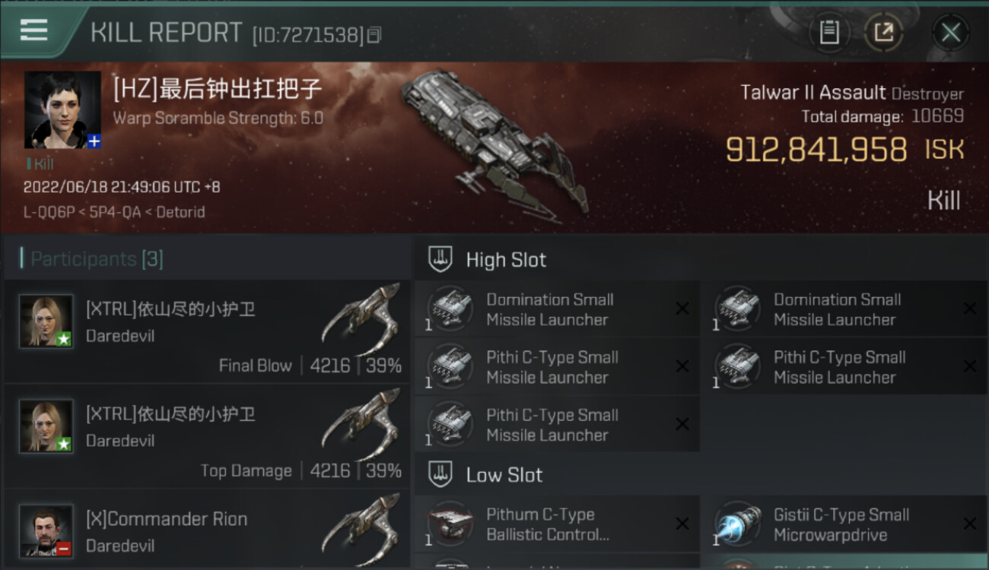Close the kill report window
The width and height of the screenshot is (989, 570).
coord(950,33)
